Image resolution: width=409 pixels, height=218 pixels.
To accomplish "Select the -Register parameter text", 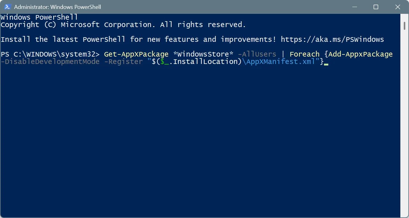I will pos(123,61).
